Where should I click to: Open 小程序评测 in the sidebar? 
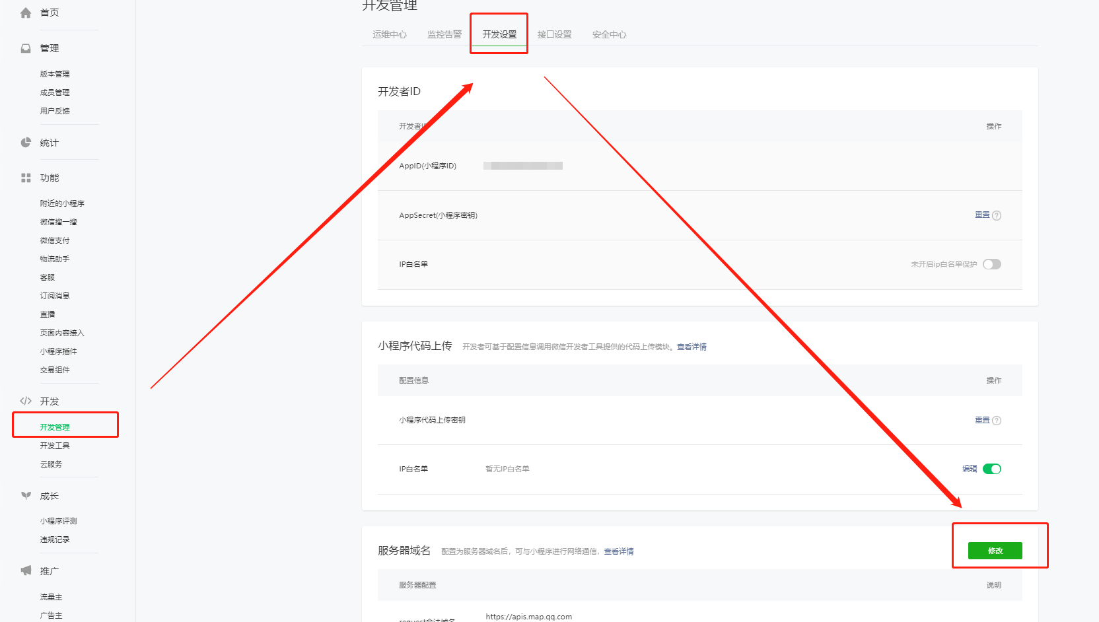point(58,521)
